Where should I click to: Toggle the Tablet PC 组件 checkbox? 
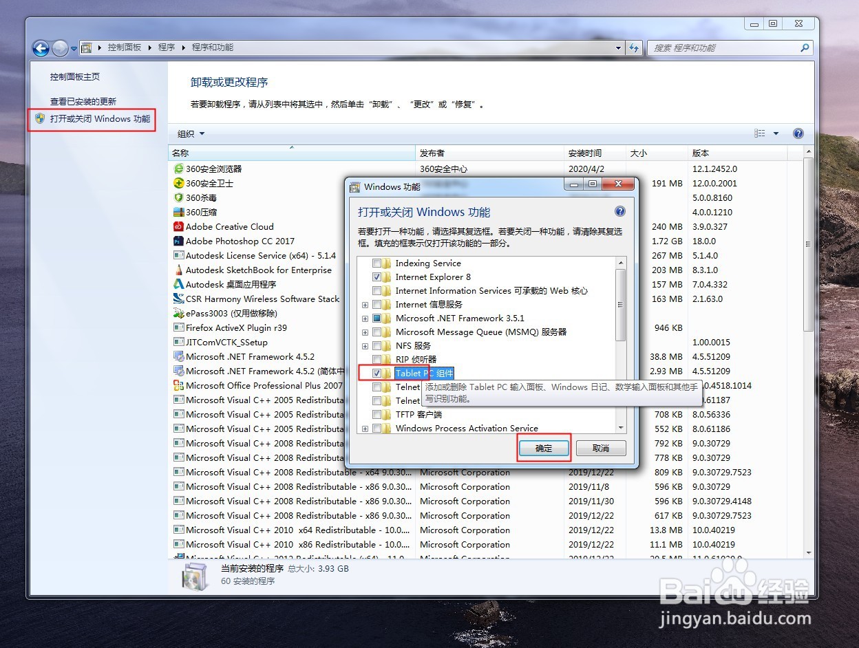377,373
